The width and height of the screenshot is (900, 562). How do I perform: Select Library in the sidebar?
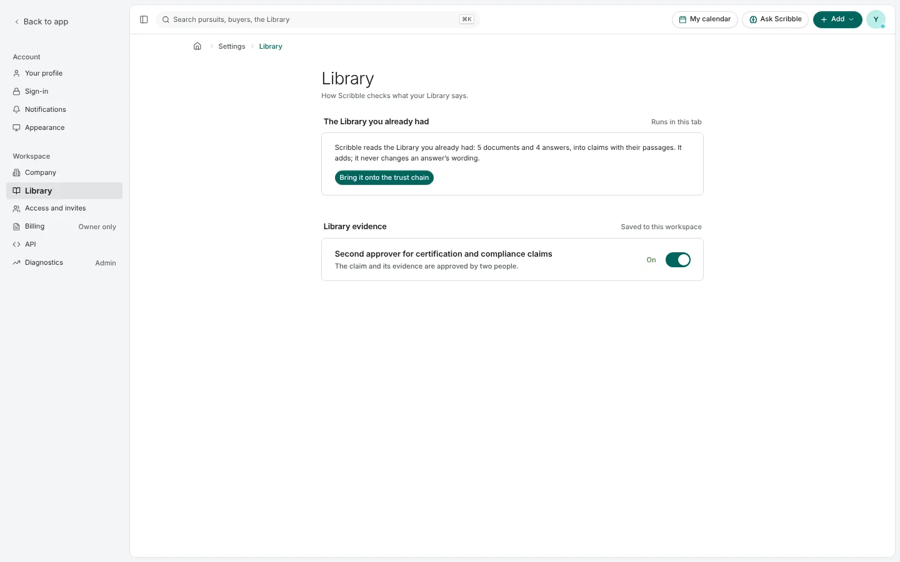tap(64, 190)
